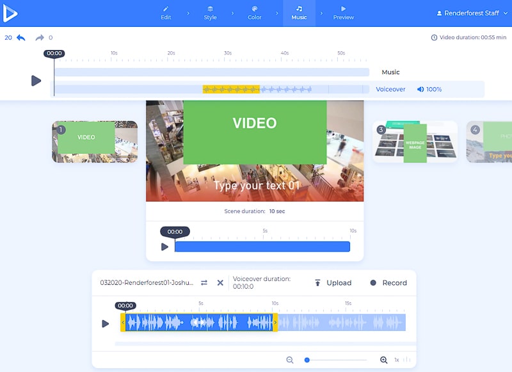
Task: Open the Renderforest Staff account menu
Action: (x=467, y=13)
